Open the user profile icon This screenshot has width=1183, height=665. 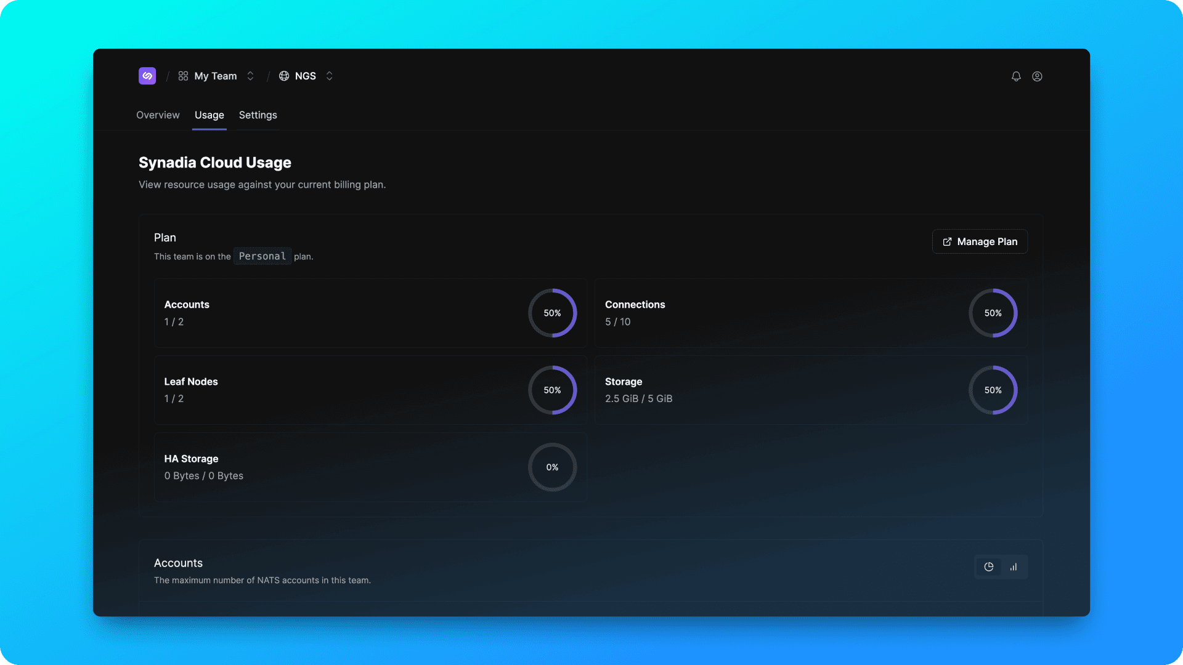pos(1037,76)
